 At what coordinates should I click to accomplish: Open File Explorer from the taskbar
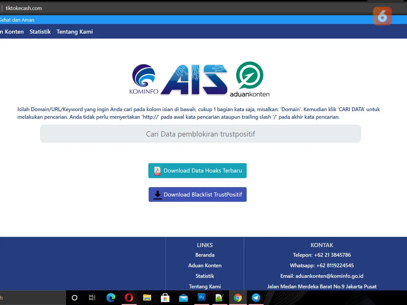[147, 298]
